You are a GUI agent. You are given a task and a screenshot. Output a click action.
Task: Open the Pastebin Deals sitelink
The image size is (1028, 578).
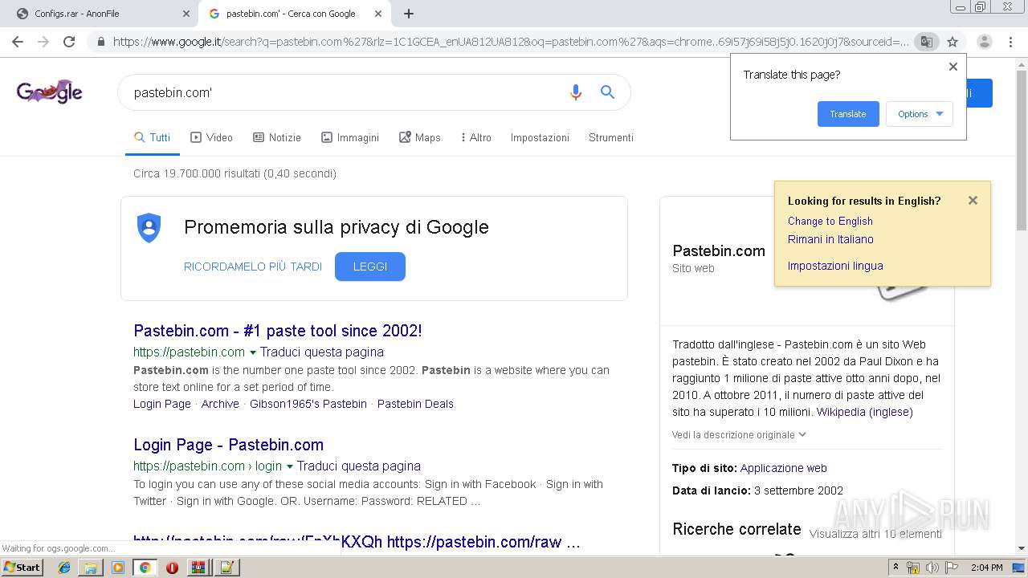[415, 404]
